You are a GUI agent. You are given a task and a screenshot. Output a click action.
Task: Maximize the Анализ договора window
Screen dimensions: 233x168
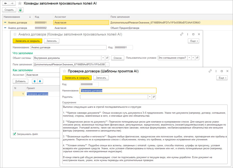[x=193, y=34]
